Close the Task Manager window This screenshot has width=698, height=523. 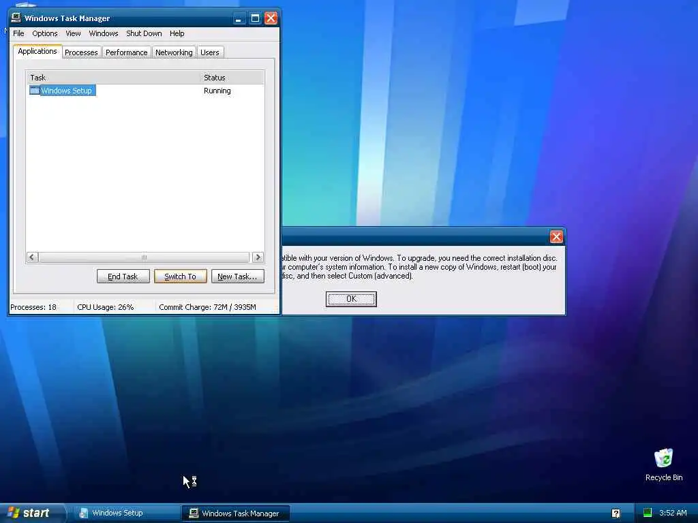[271, 18]
